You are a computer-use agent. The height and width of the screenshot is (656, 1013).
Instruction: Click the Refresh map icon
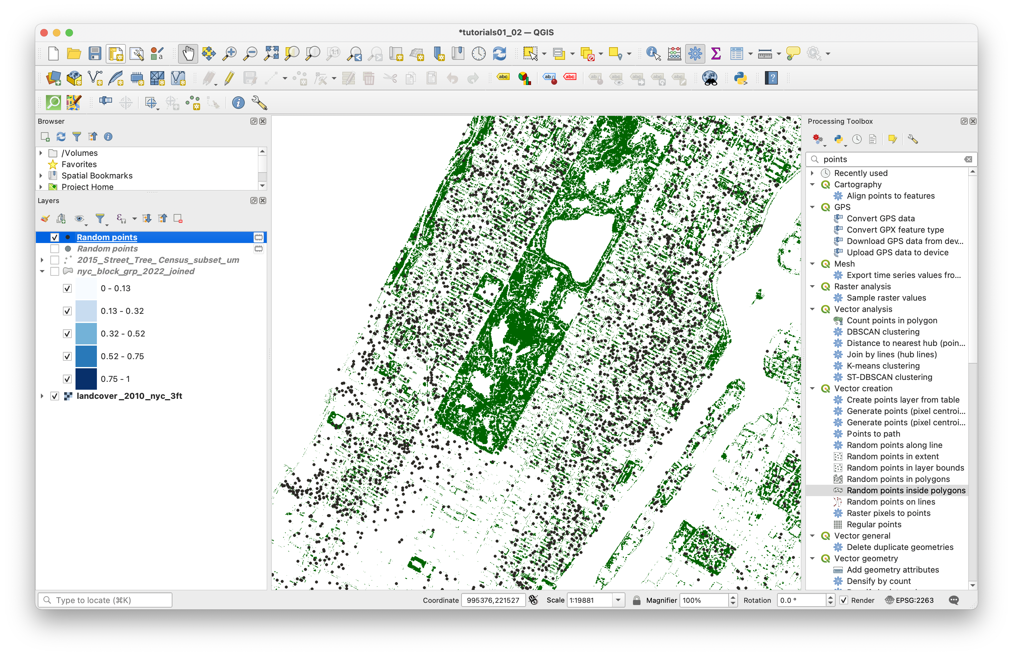click(x=499, y=54)
